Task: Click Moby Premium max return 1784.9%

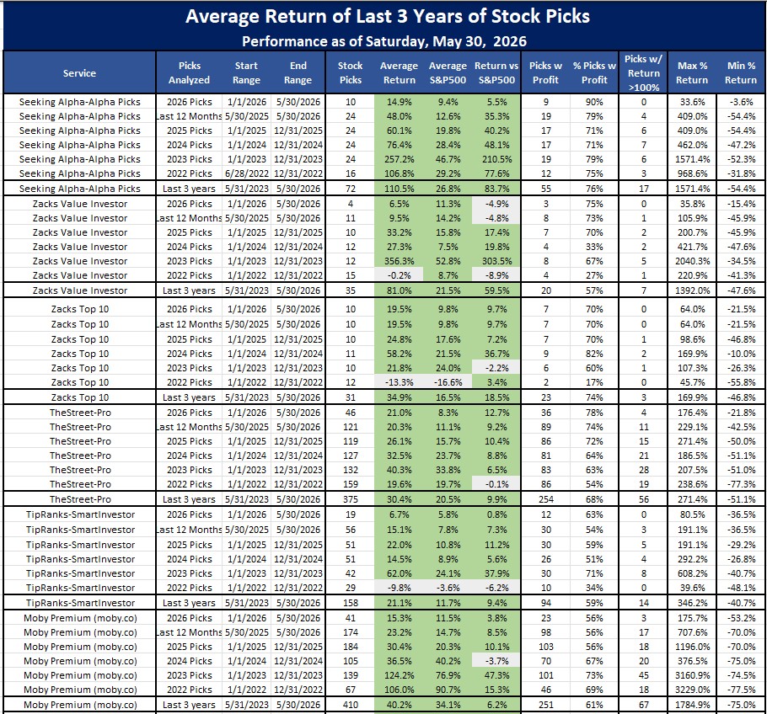Action: point(692,705)
